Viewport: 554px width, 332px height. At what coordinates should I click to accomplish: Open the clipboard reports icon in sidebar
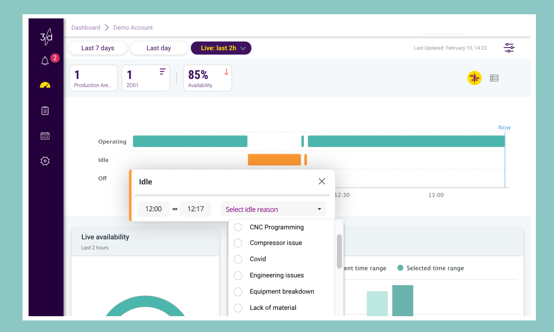tap(45, 111)
